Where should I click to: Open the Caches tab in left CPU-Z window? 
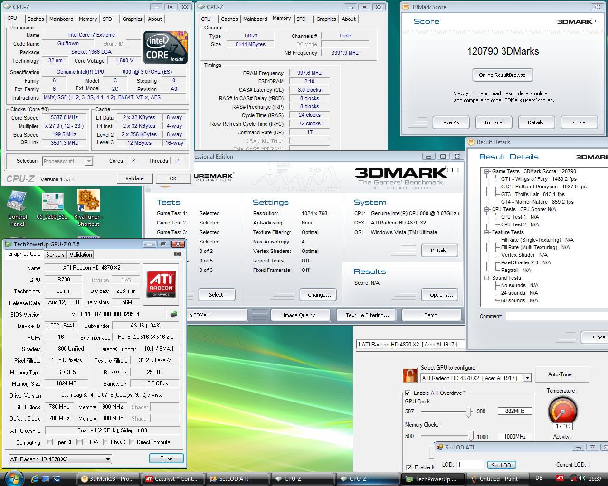coord(36,19)
